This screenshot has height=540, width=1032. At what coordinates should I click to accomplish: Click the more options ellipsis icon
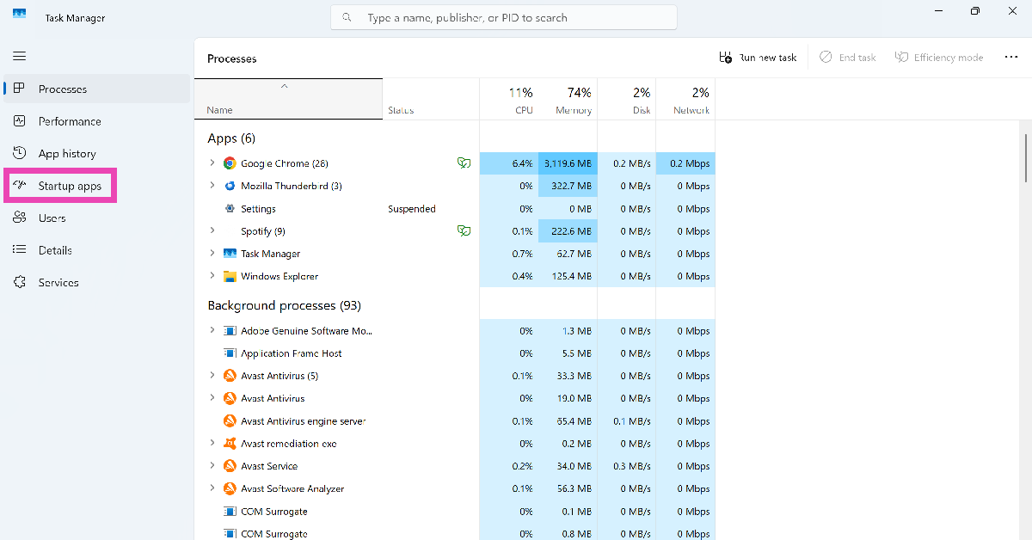pos(1010,58)
